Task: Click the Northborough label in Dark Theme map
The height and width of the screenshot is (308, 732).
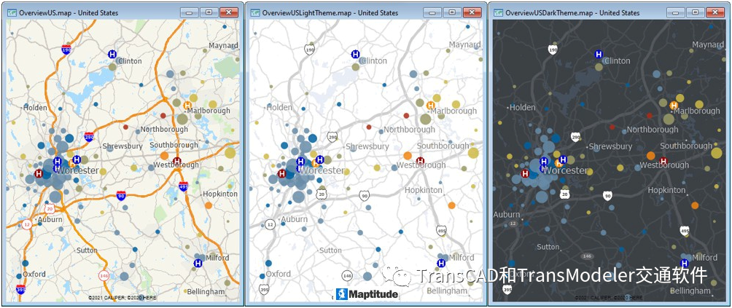Action: point(653,130)
